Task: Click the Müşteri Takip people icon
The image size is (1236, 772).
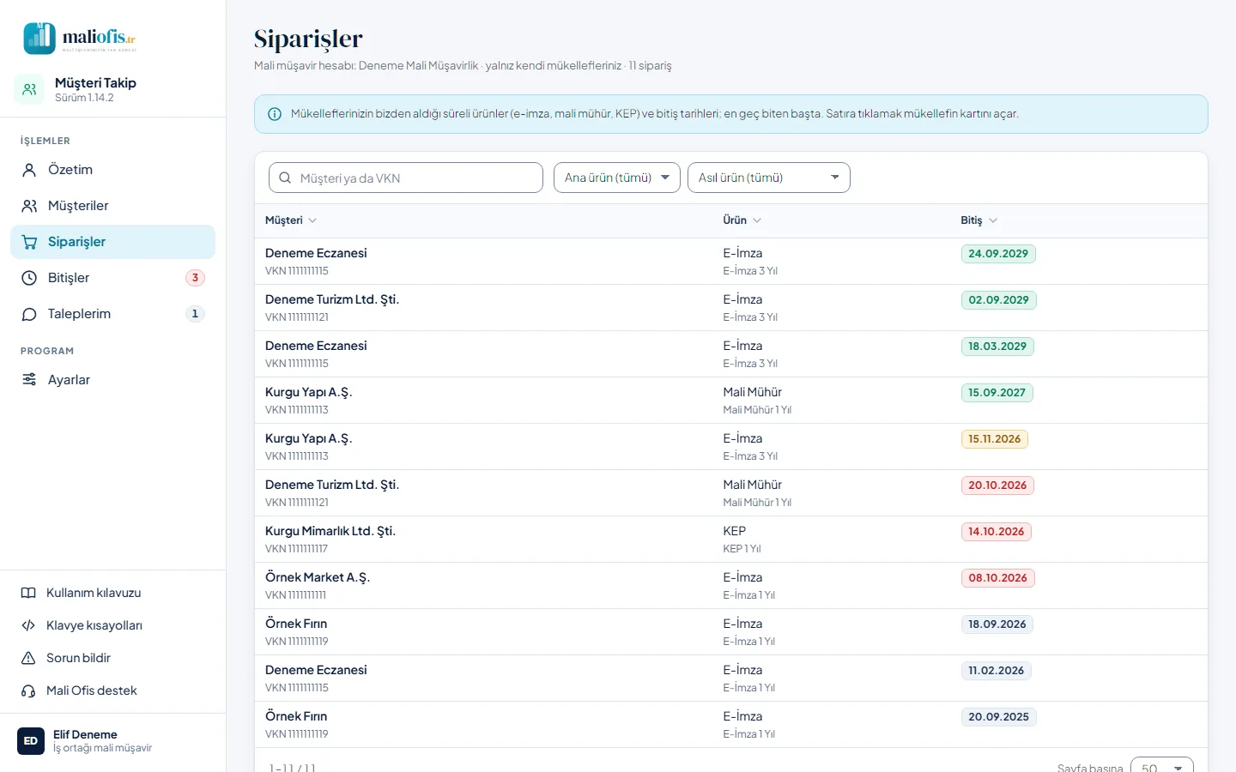Action: point(29,89)
